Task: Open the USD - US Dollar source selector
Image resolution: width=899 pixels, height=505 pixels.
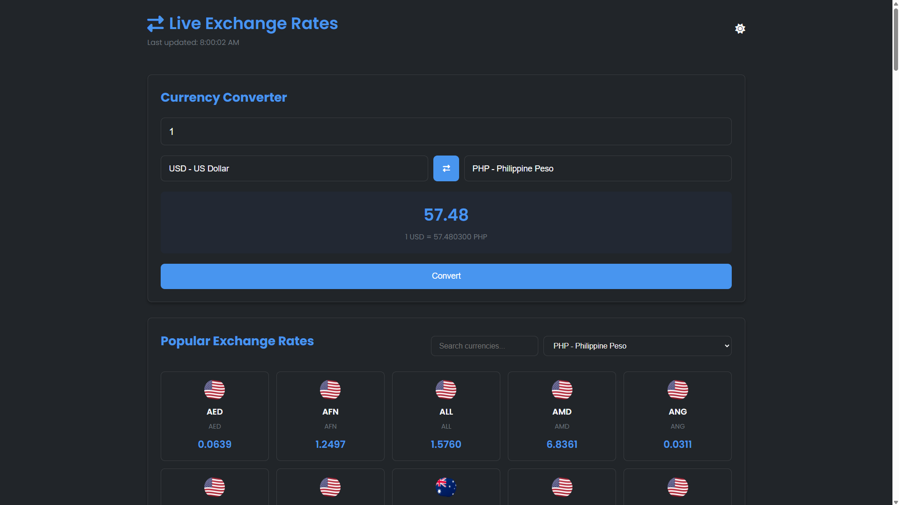Action: coord(294,168)
